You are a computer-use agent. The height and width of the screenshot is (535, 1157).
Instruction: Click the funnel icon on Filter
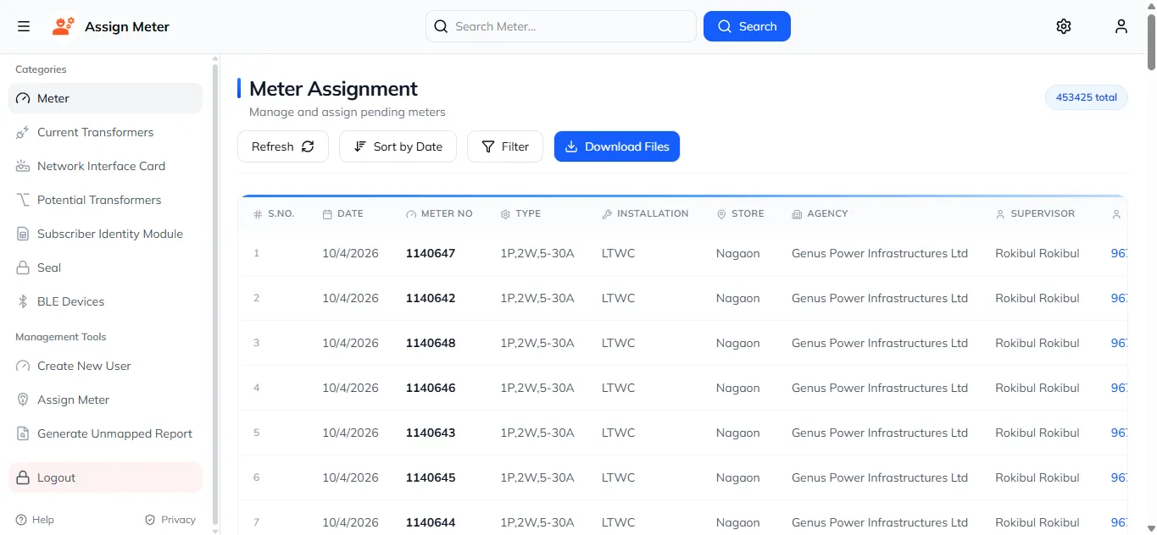(488, 146)
